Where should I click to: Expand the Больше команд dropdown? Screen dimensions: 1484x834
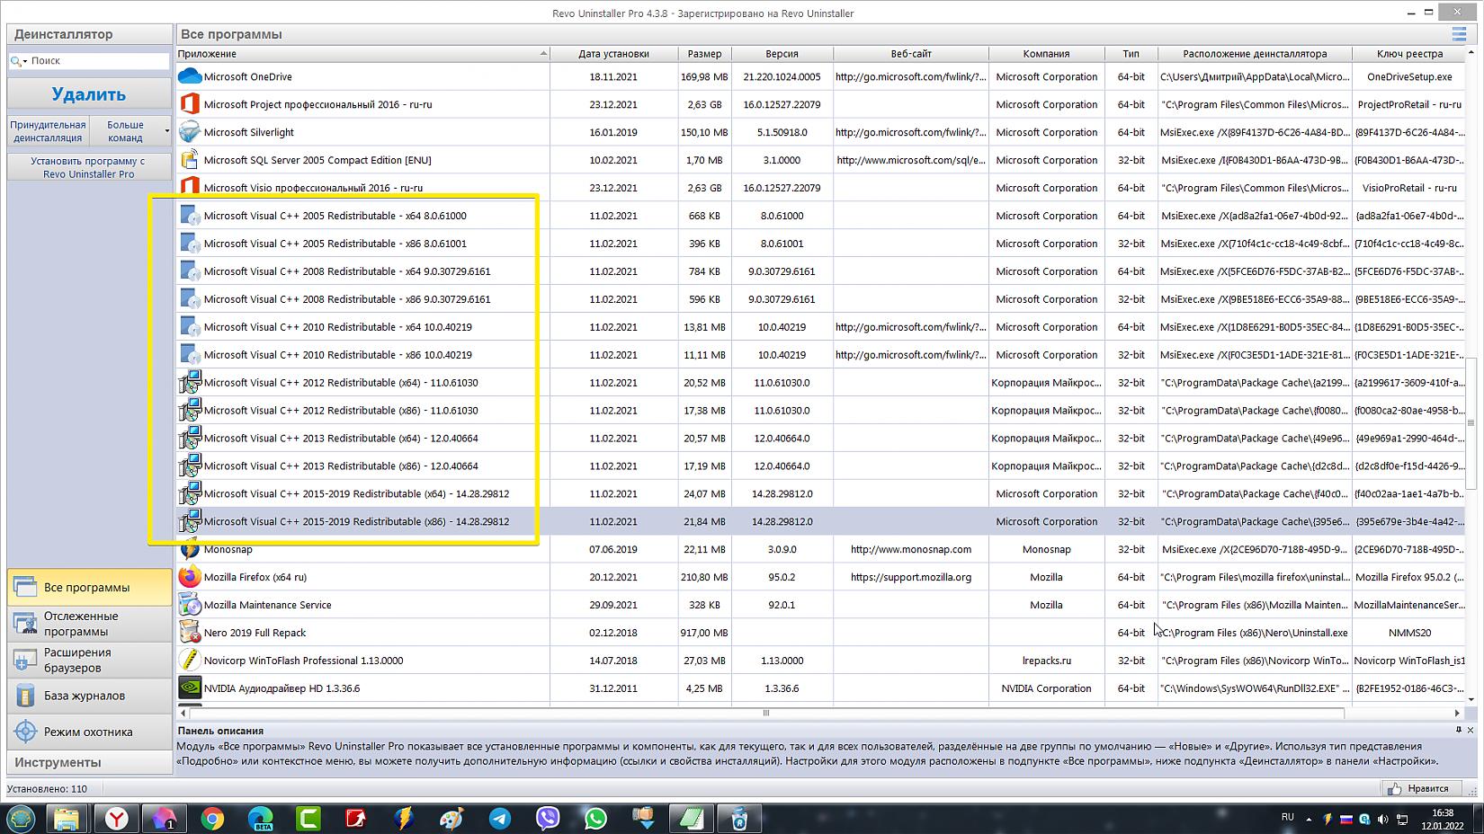[x=166, y=131]
